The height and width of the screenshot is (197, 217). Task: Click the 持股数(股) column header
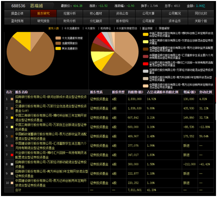[x=136, y=92]
